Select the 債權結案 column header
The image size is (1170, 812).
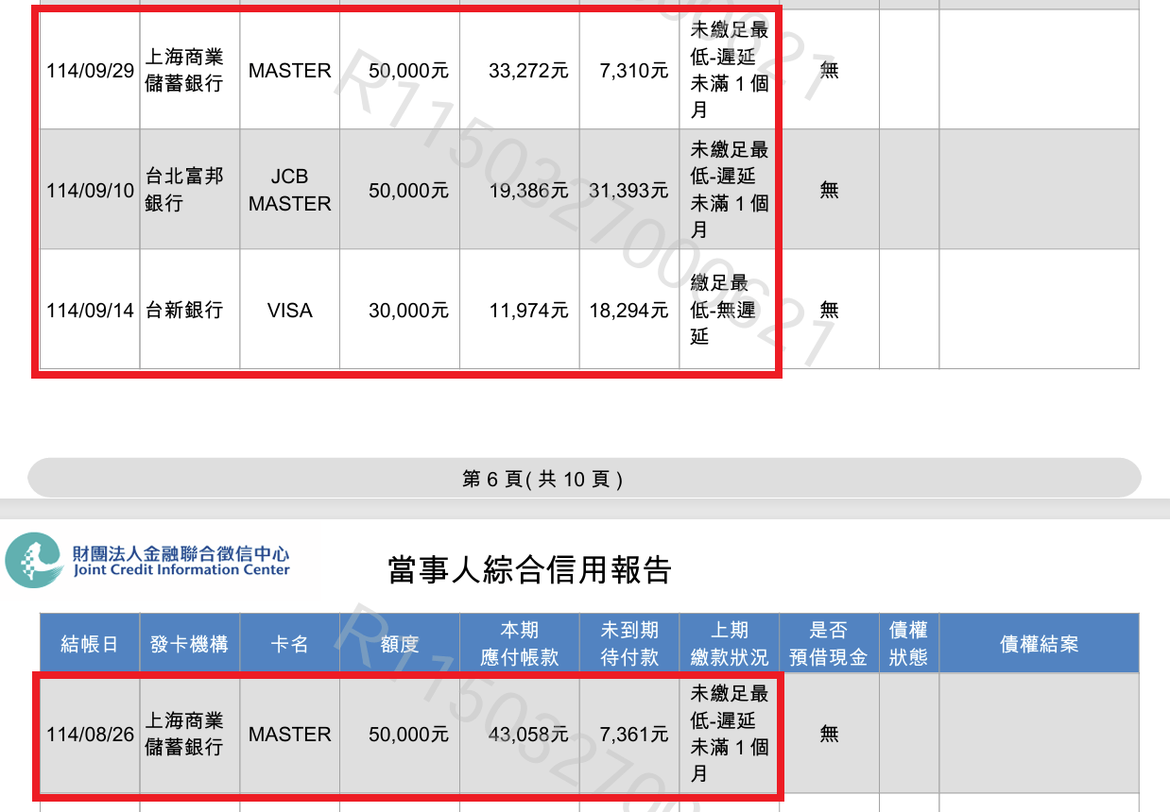(x=1040, y=644)
